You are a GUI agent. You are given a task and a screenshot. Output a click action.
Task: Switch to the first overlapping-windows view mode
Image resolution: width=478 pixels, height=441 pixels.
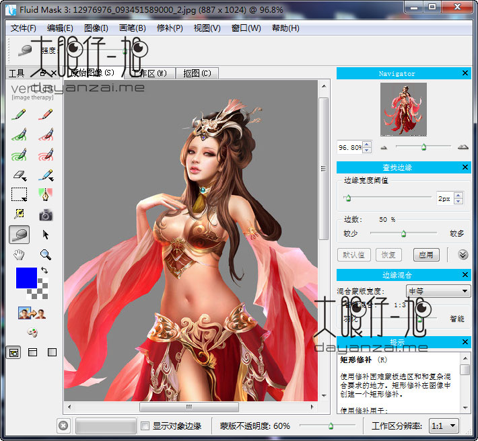13,352
